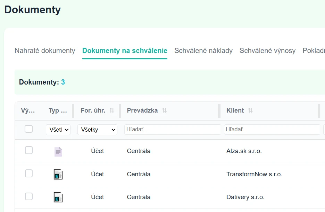This screenshot has height=212, width=325.
Task: Click the Alza.sk s.r.o. client cell
Action: point(244,151)
